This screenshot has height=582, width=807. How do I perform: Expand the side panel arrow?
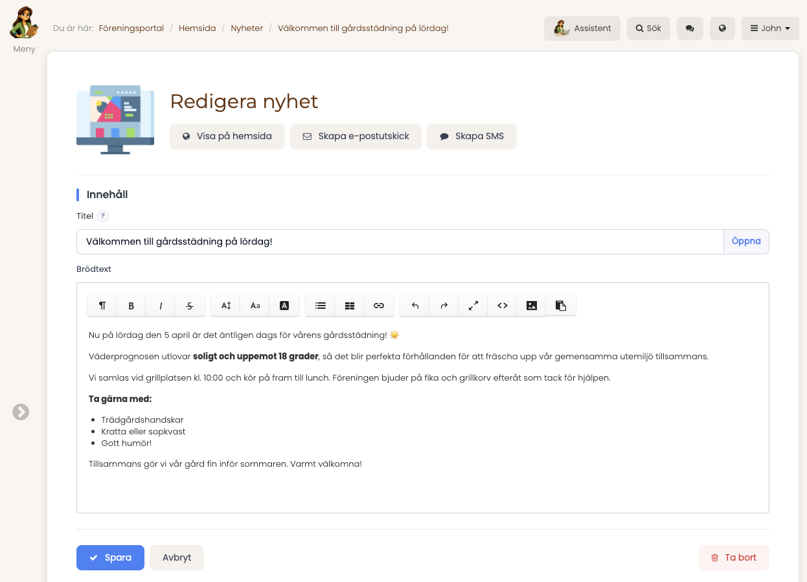tap(21, 412)
